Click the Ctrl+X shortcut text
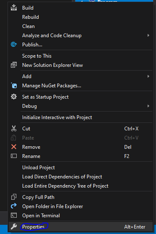 (x=131, y=129)
